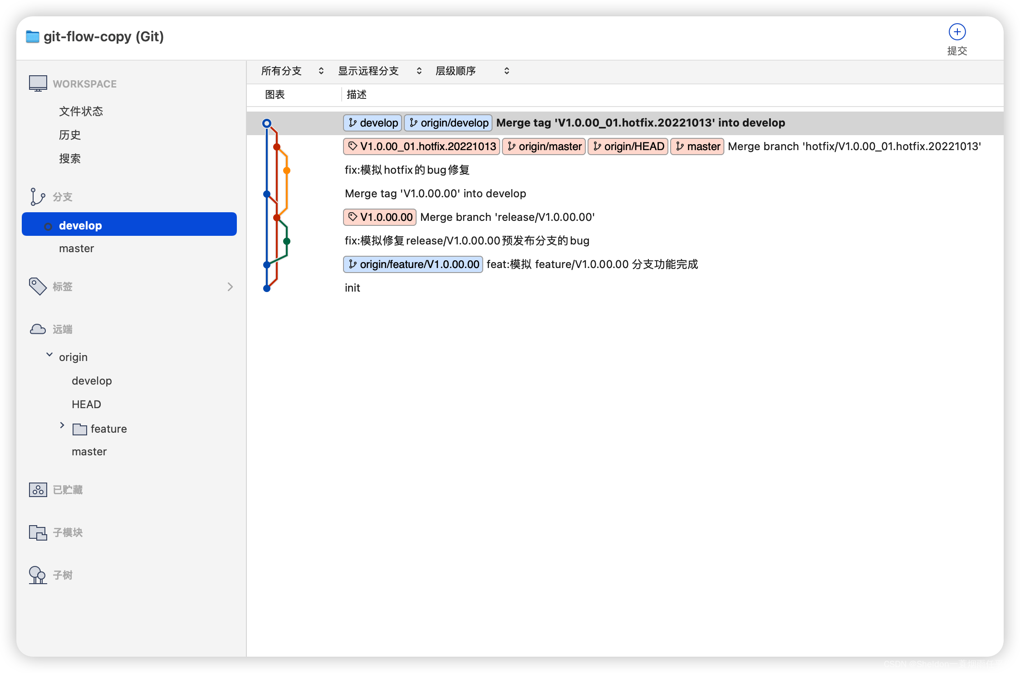This screenshot has height=673, width=1020.
Task: Click the V1.0.00.00 tag badge
Action: 380,217
